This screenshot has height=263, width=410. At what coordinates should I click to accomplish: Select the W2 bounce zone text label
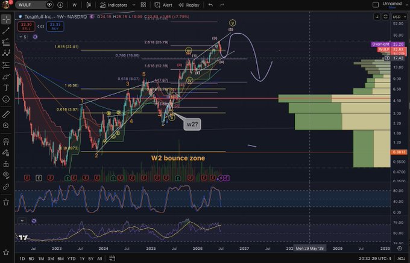click(x=178, y=158)
